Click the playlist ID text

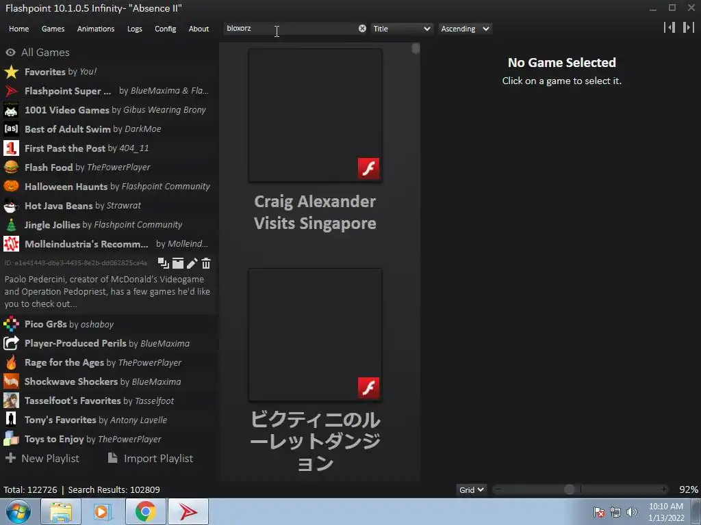point(75,263)
